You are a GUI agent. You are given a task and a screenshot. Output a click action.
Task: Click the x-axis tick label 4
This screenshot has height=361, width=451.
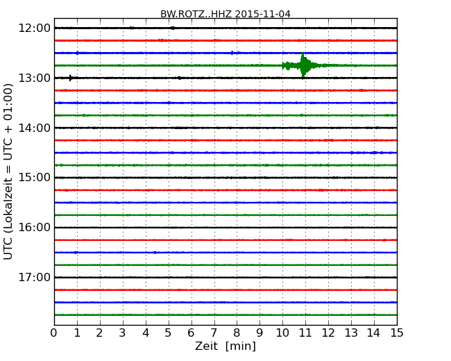(146, 333)
